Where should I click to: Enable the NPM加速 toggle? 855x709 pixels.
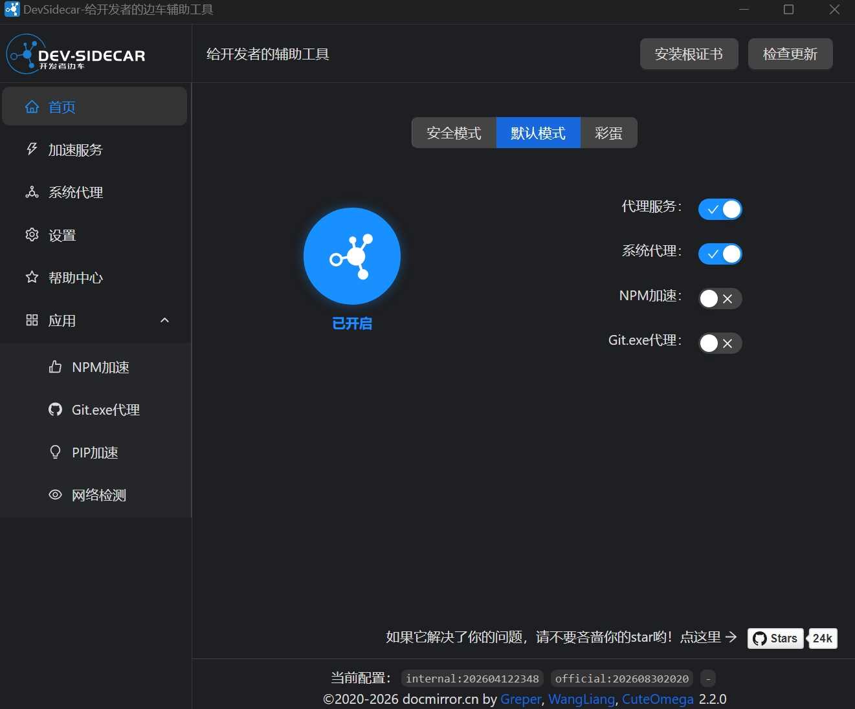point(720,298)
